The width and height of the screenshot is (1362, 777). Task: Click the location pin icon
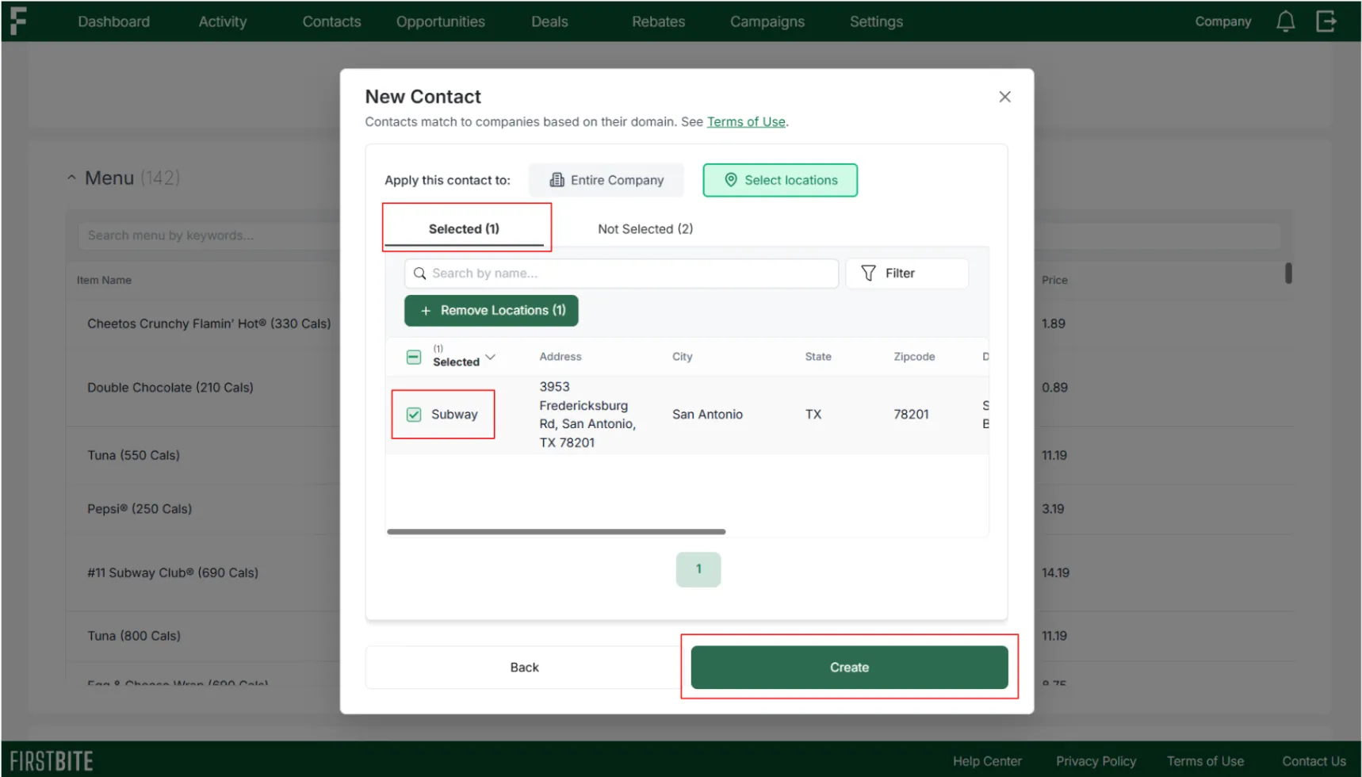pos(731,180)
